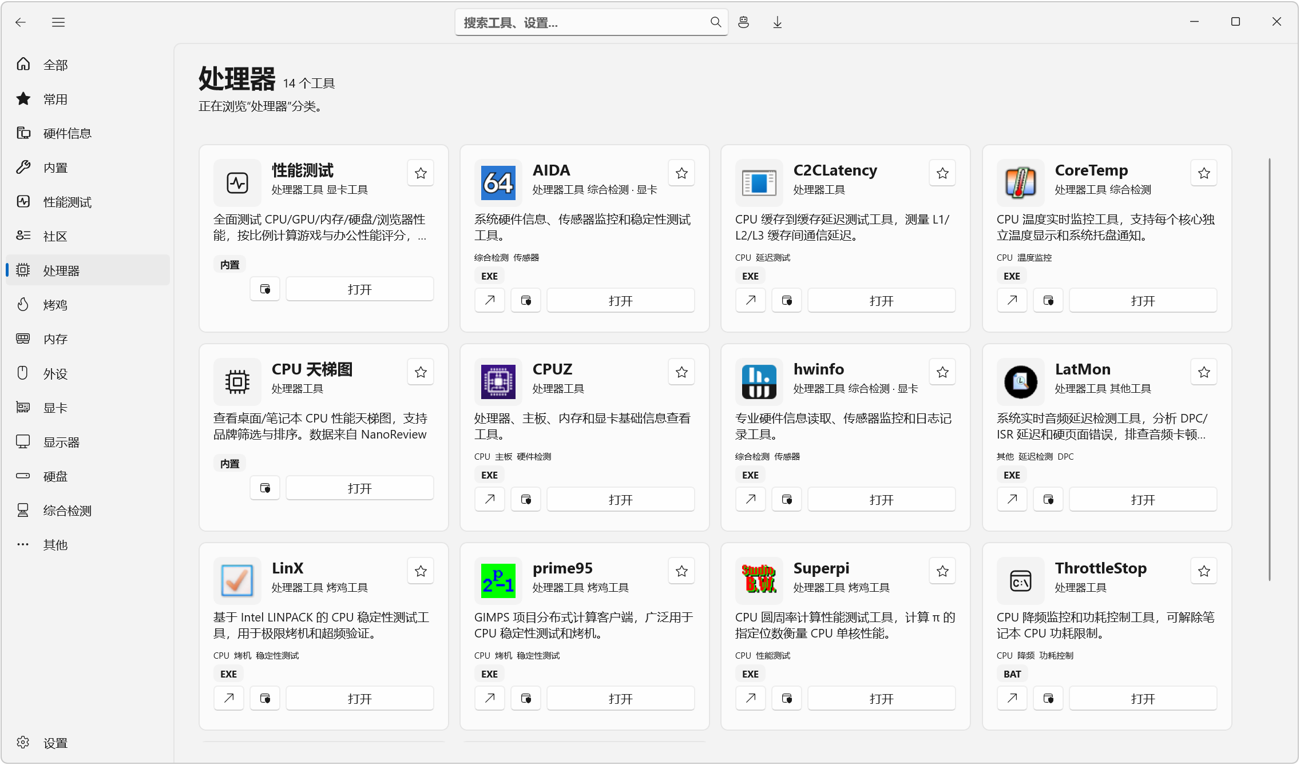Click LatMon external-launch arrow icon
The width and height of the screenshot is (1300, 765).
point(1012,500)
